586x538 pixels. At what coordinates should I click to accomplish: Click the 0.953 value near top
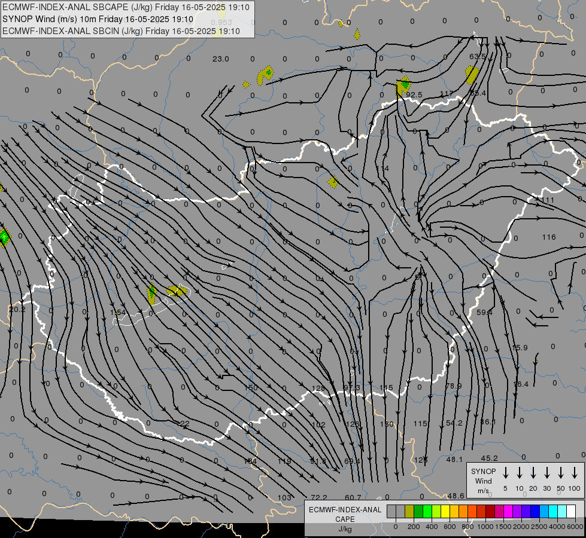(221, 23)
